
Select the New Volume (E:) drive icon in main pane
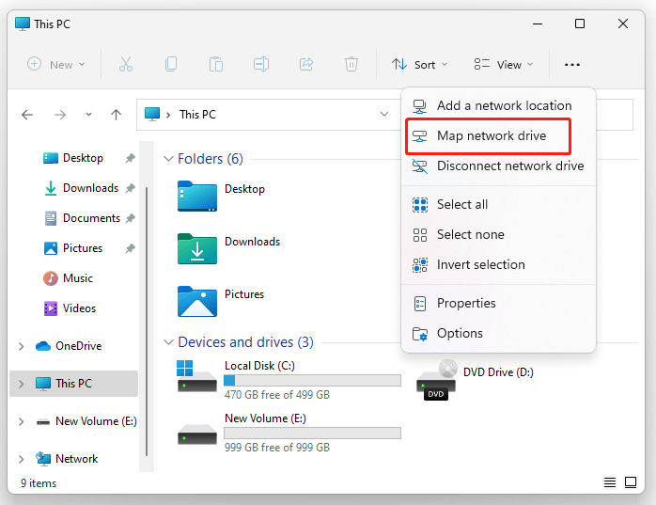pos(197,434)
